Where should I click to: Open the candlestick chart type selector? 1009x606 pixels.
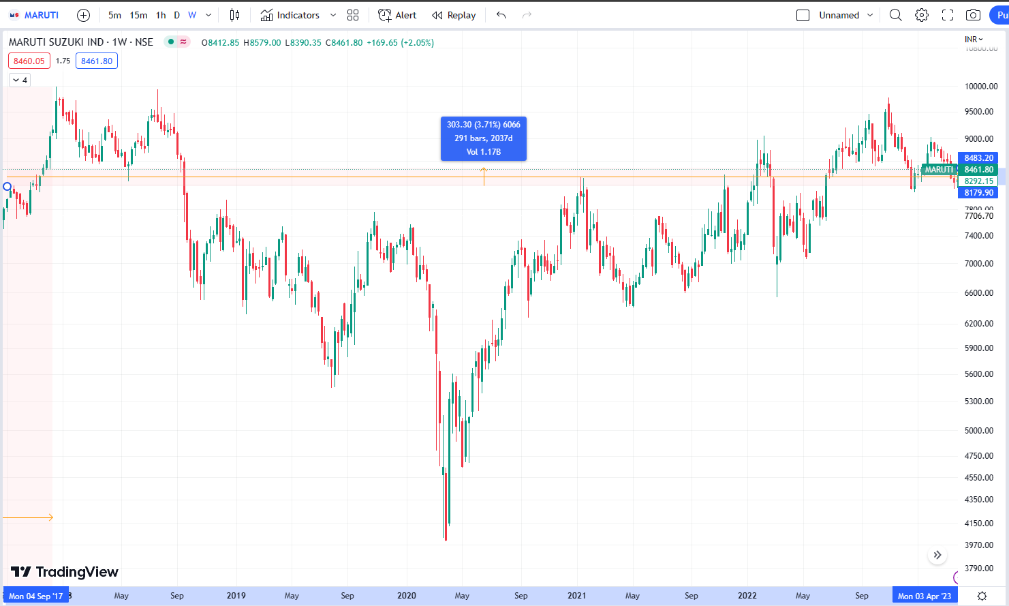(x=234, y=15)
